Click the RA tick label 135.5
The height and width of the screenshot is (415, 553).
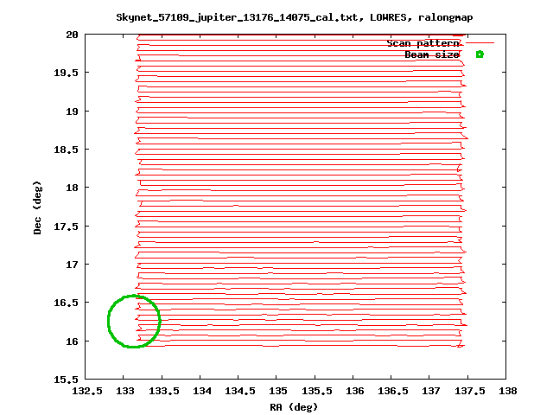coord(317,391)
